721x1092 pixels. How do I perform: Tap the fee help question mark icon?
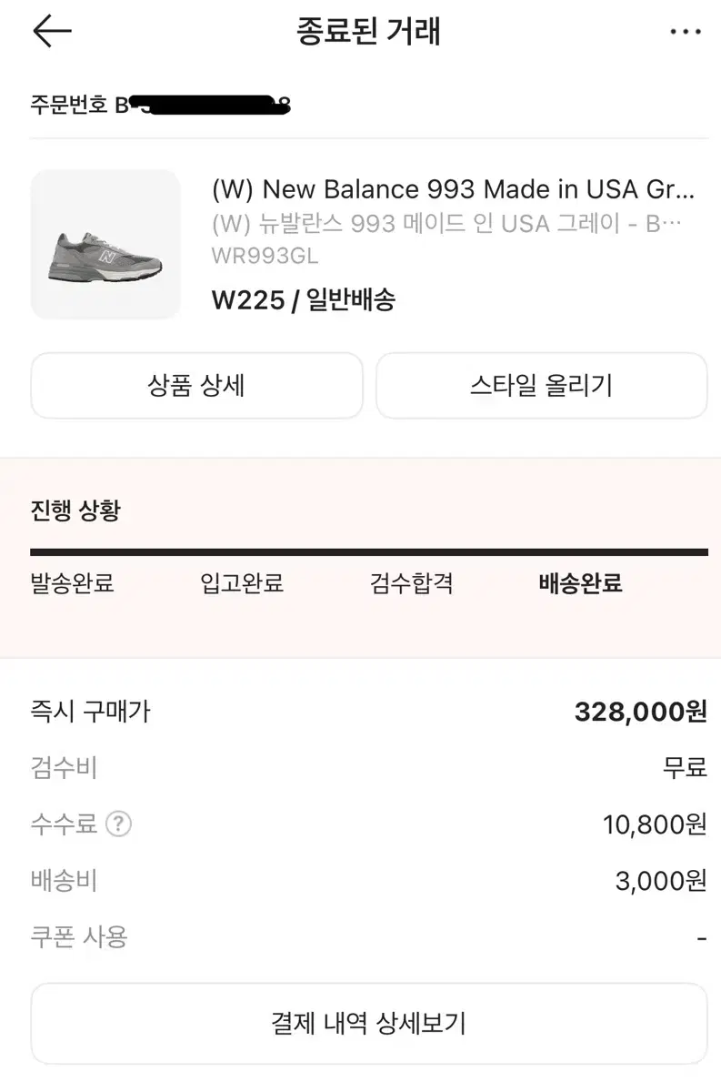[x=118, y=824]
